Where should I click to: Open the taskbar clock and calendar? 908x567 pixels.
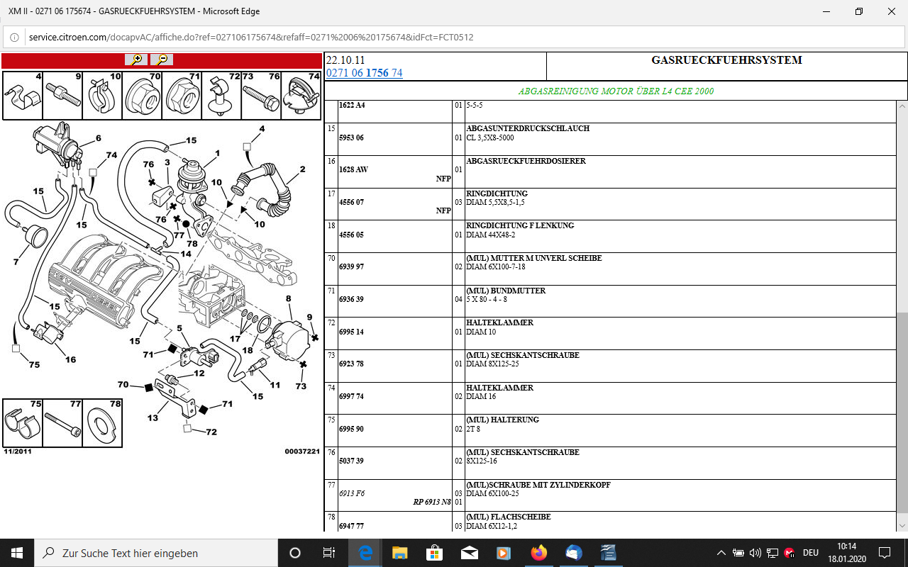pos(847,553)
